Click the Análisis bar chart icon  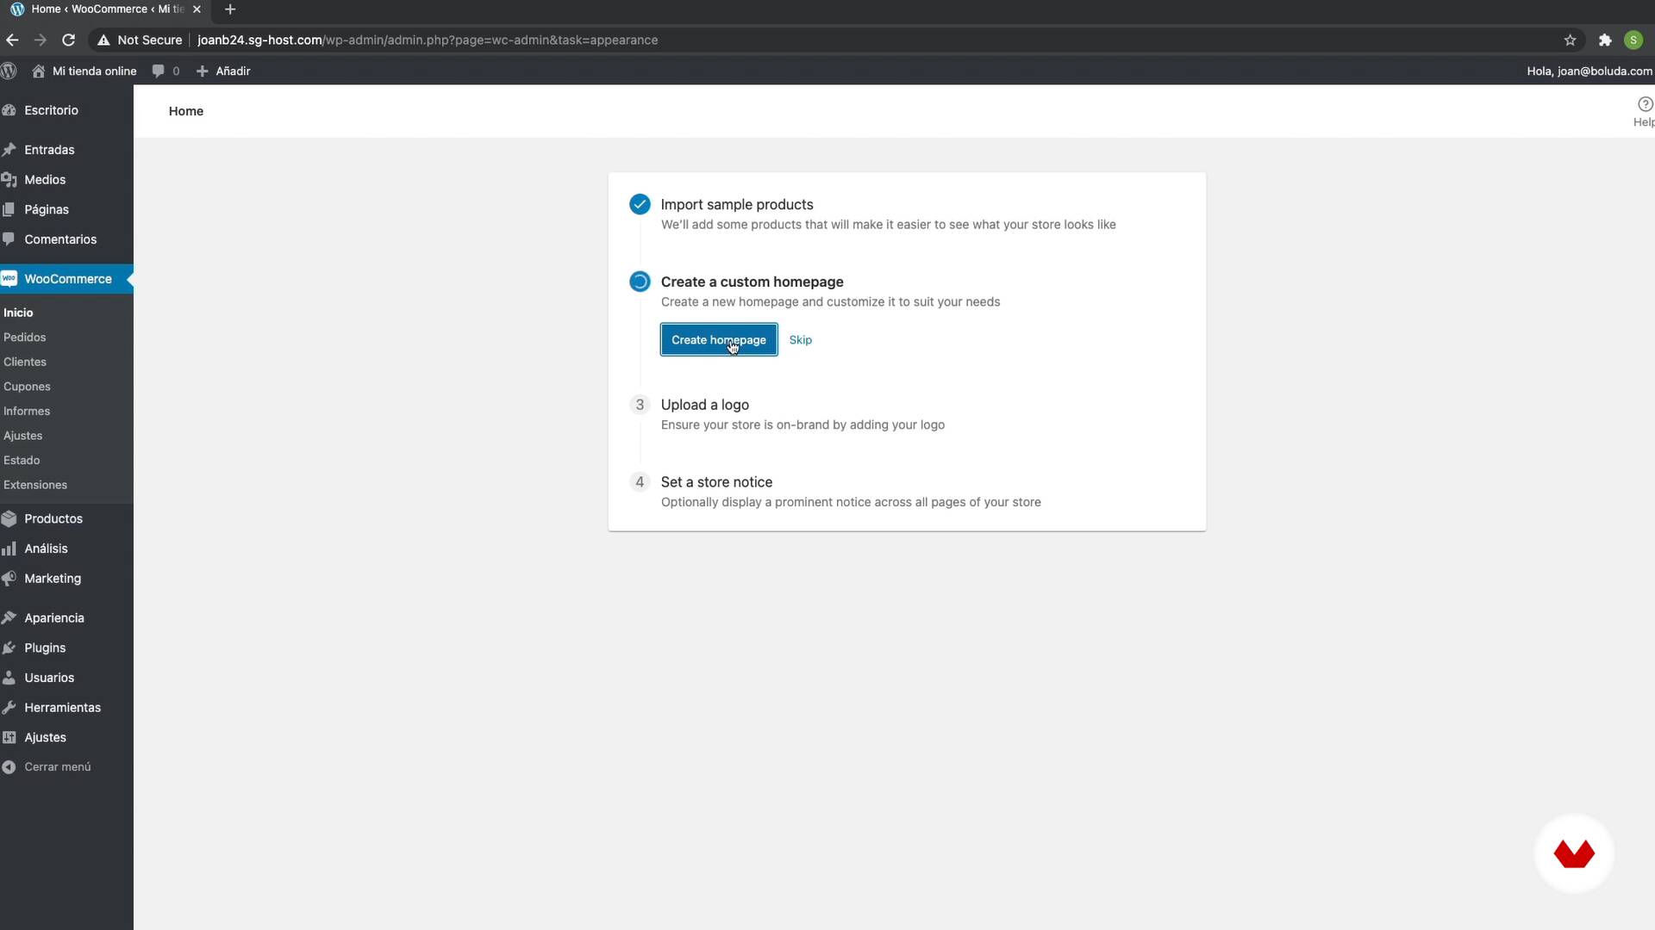coord(9,549)
